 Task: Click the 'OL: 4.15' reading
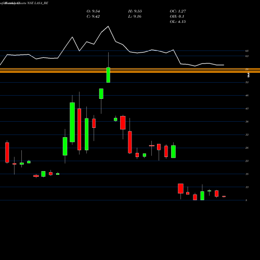178,22
